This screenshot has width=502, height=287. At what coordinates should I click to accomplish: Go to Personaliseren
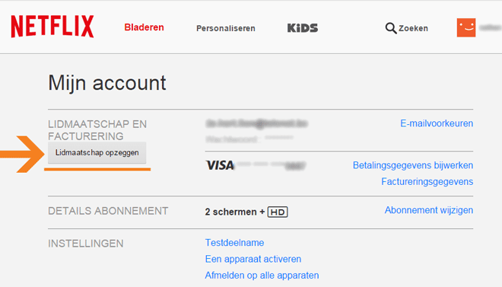226,28
